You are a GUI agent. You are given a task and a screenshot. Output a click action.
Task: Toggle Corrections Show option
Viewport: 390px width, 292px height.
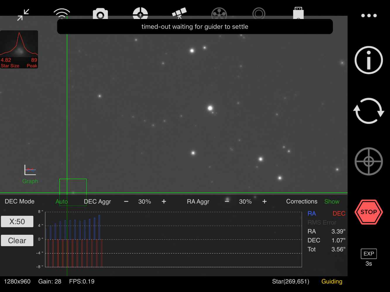pos(332,201)
